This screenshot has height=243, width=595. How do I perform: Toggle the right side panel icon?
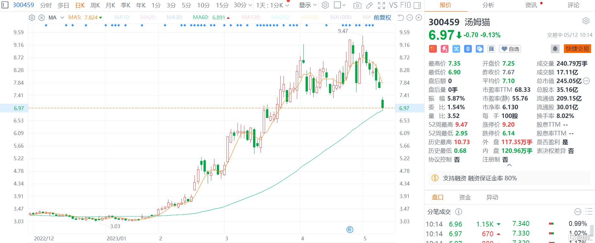pos(417,5)
